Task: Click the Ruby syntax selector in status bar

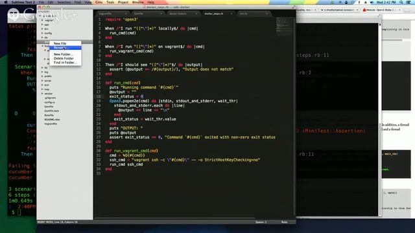Action: 284,222
